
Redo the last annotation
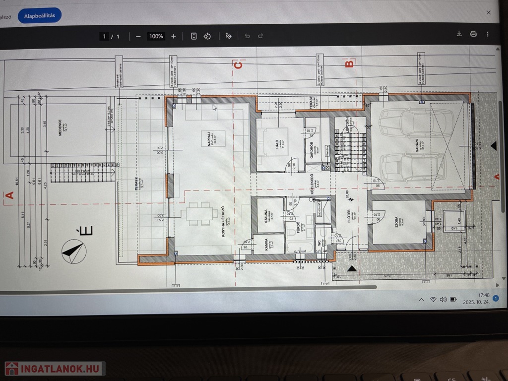coord(260,36)
